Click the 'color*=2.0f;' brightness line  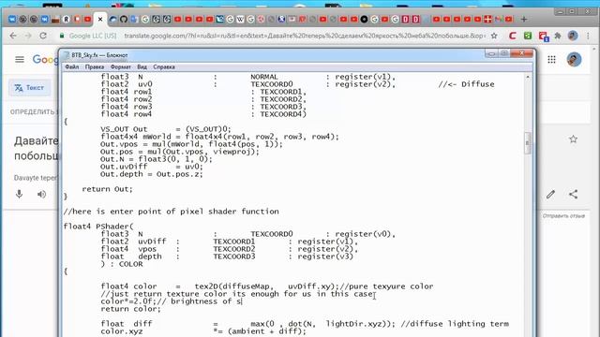[171, 301]
